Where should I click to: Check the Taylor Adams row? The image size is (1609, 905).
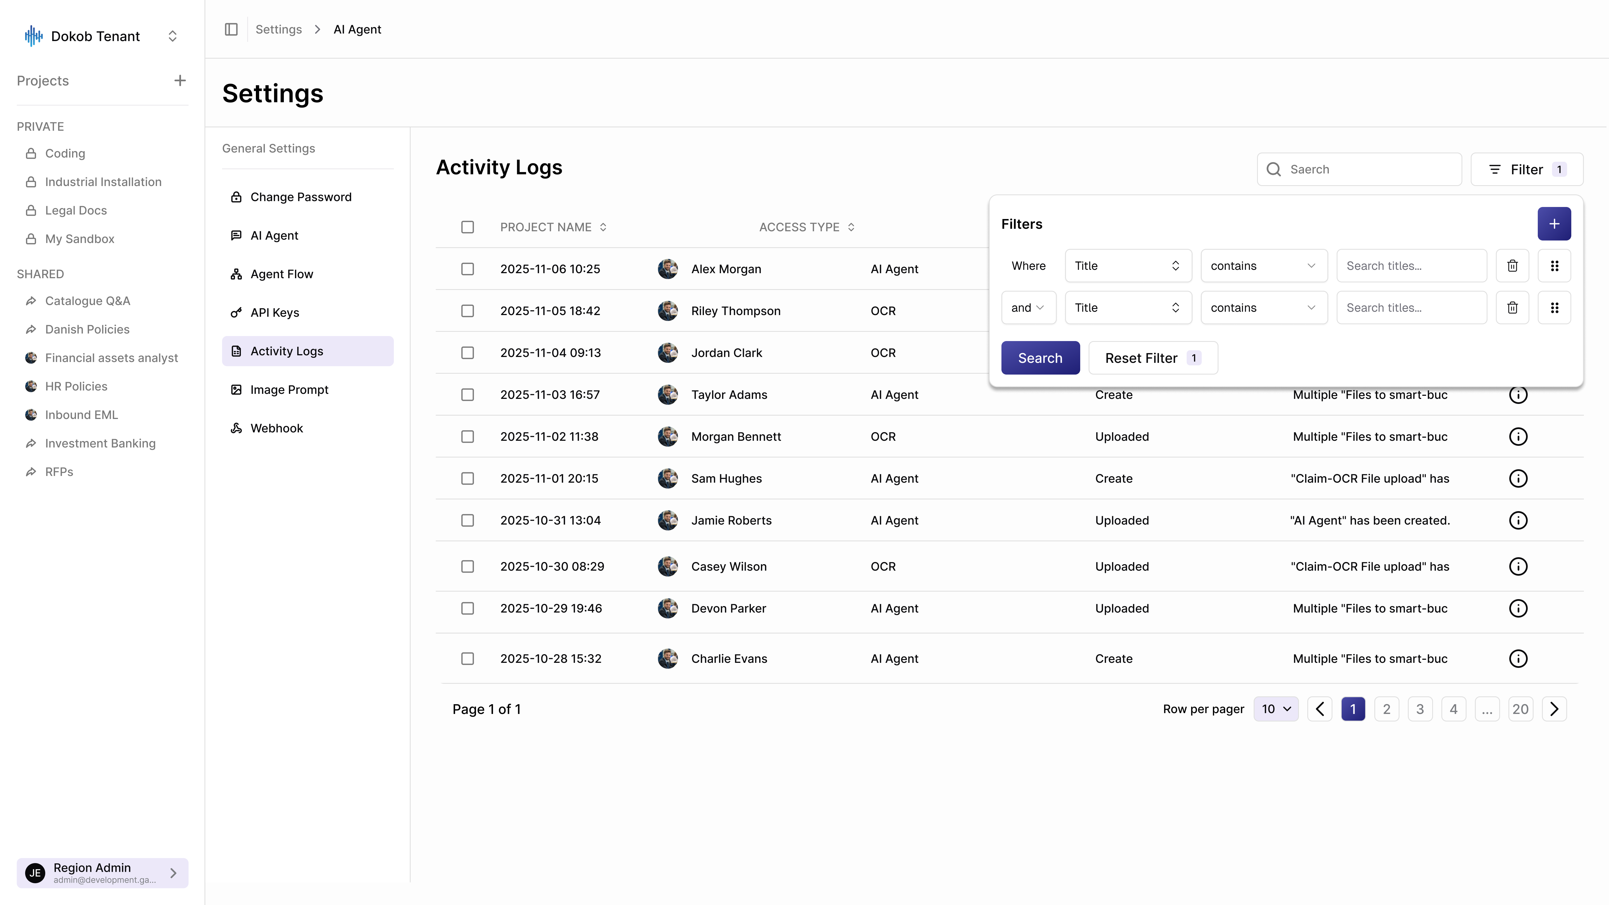pos(467,395)
